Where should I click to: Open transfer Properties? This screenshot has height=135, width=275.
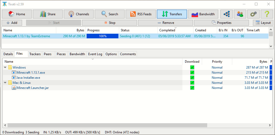(221, 23)
